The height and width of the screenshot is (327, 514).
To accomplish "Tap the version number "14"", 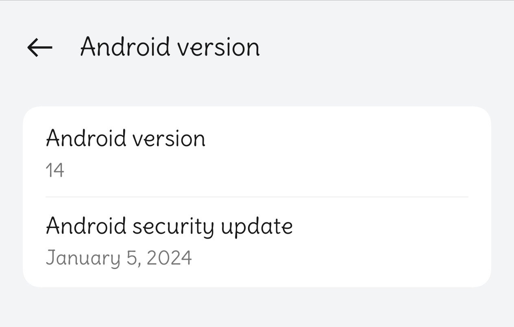I will [55, 170].
